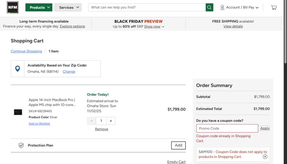Click the Promo Code field

click(x=227, y=128)
